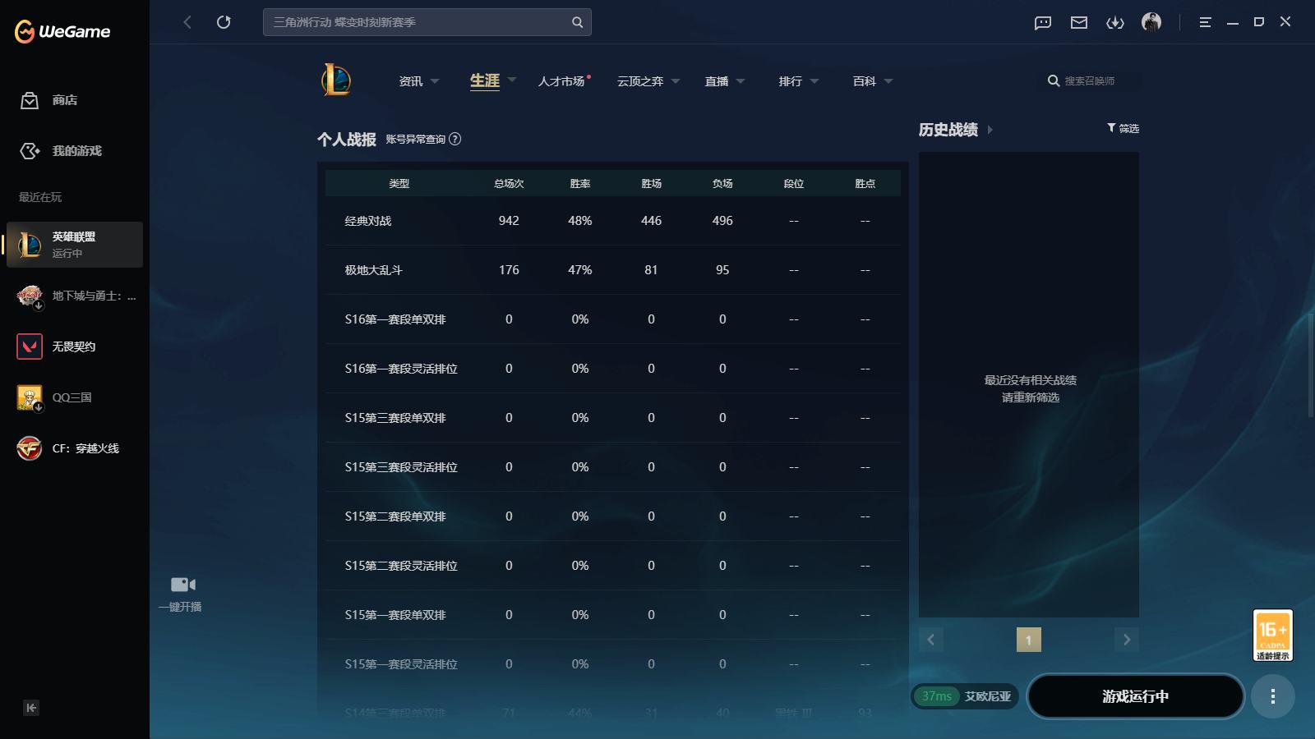
Task: Open the download manager icon
Action: tap(1115, 22)
